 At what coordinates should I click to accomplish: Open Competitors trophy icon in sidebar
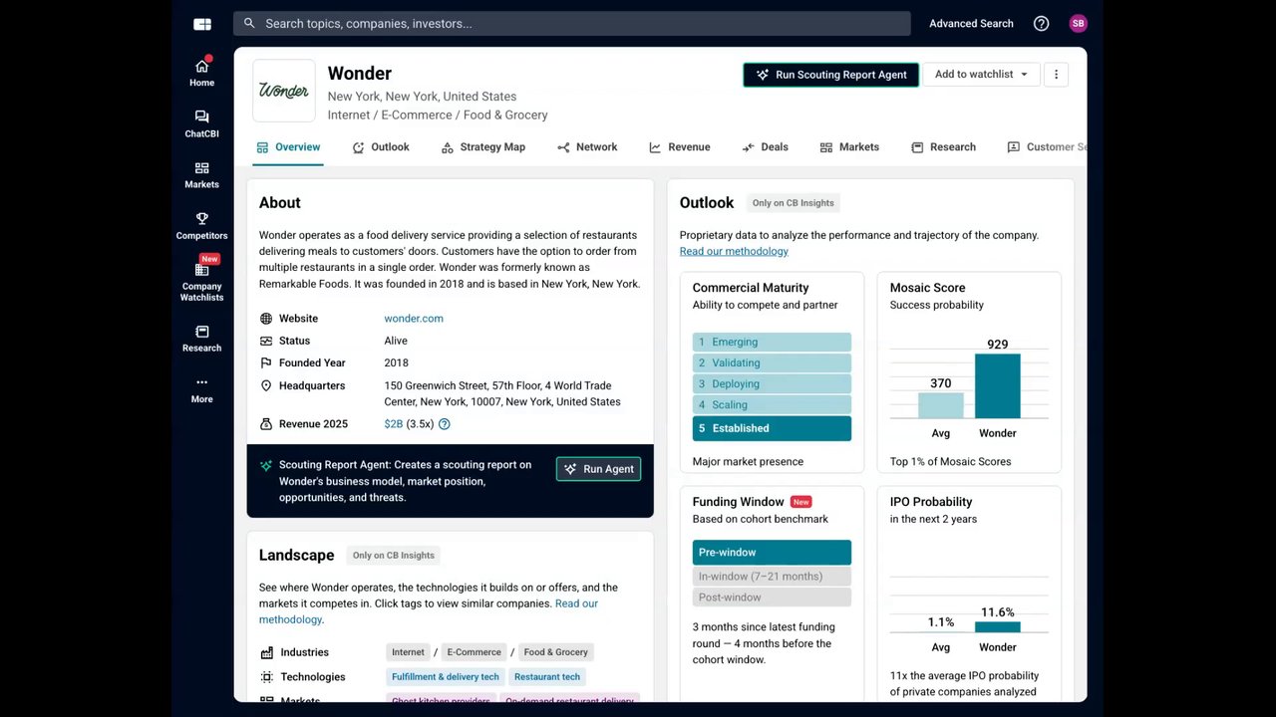(x=201, y=219)
